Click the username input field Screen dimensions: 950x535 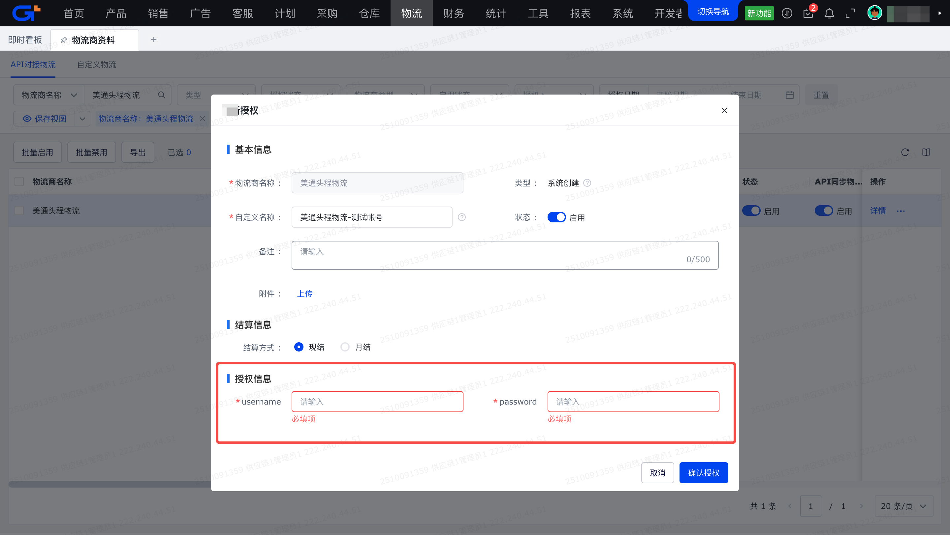coord(377,402)
